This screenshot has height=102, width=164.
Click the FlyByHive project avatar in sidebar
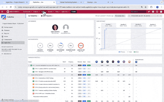3,17
